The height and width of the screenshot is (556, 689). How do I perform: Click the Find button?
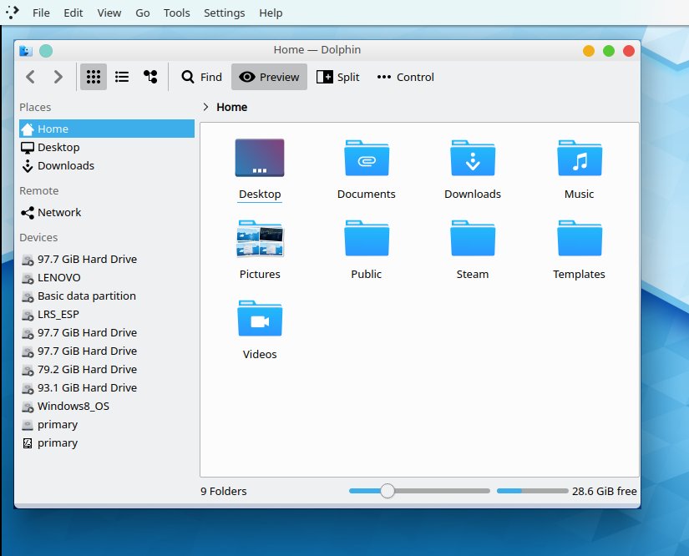pos(201,77)
